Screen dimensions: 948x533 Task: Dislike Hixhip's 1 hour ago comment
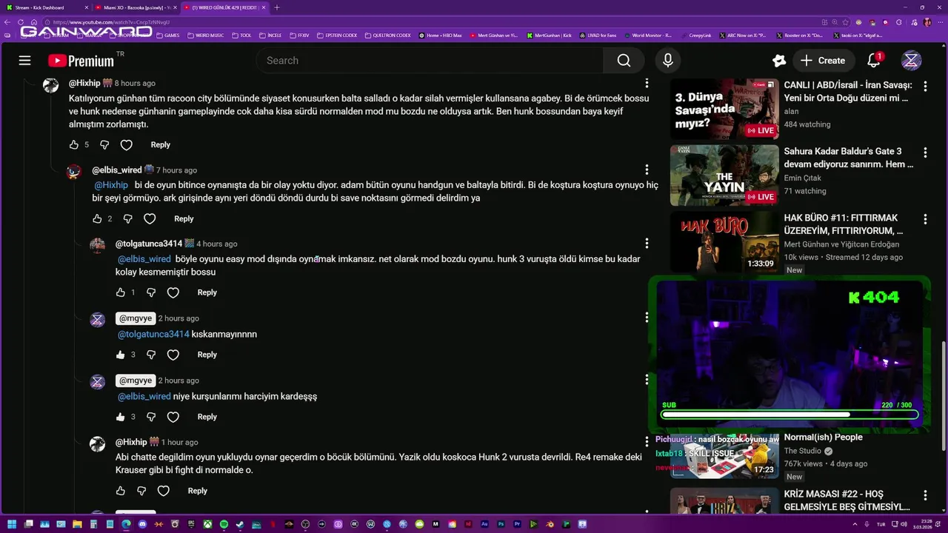(x=141, y=491)
